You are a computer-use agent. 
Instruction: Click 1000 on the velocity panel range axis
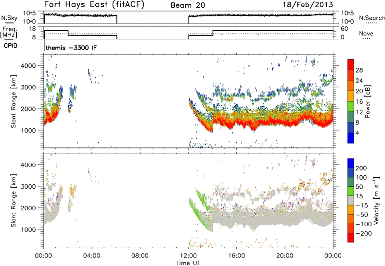28,230
